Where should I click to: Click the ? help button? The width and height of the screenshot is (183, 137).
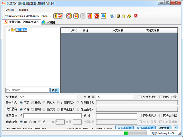tap(175, 128)
